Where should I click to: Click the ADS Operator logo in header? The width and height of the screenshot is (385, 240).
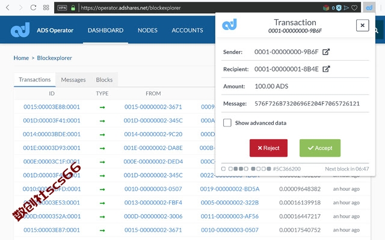[20, 30]
